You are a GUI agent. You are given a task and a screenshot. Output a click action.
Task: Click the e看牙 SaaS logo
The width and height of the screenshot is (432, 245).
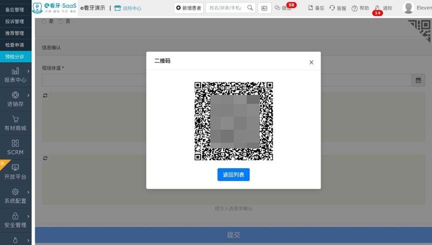(54, 8)
